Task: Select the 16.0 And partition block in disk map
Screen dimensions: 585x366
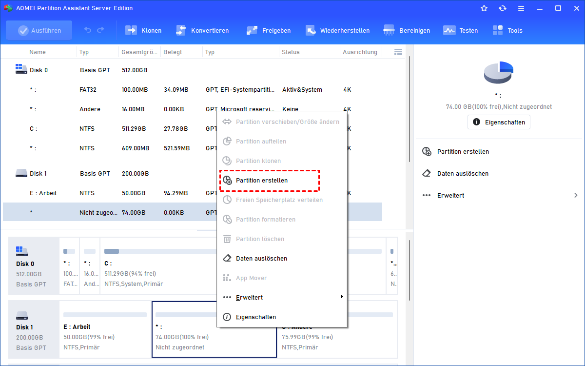Action: pyautogui.click(x=90, y=266)
